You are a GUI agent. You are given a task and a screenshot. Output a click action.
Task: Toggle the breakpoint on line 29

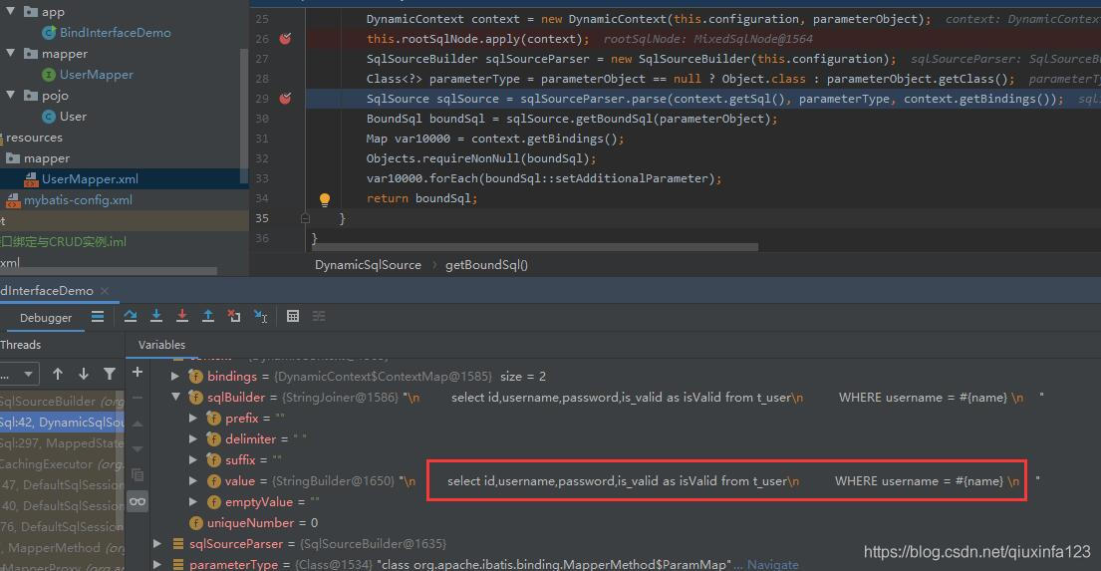286,99
